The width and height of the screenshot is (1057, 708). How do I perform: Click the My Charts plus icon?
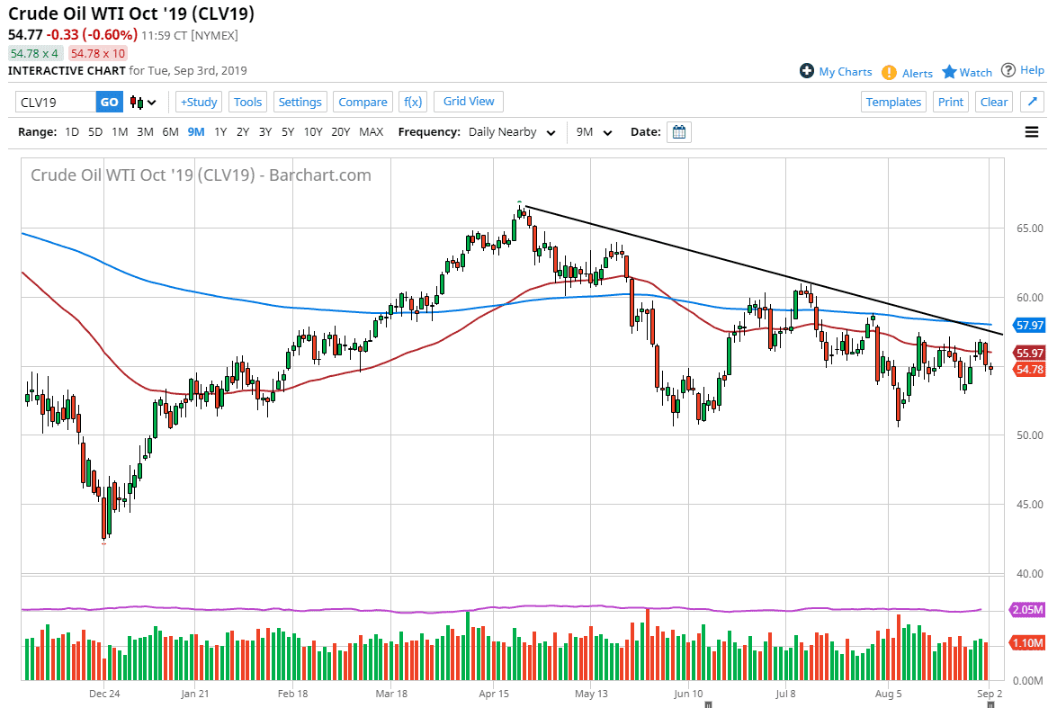[807, 71]
